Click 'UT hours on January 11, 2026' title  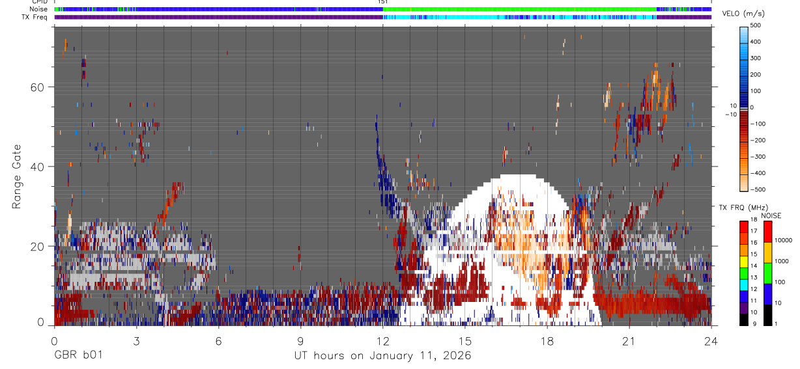click(x=382, y=356)
